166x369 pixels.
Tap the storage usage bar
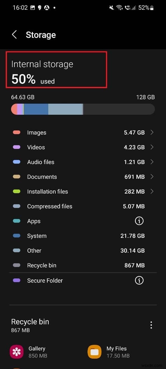(83, 109)
